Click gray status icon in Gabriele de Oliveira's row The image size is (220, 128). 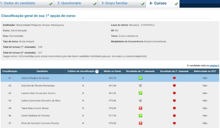pyautogui.click(x=140, y=85)
